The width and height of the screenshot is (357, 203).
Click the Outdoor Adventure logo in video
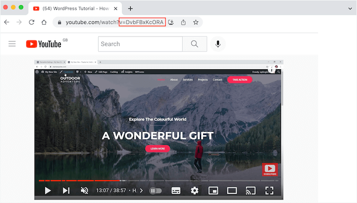[x=70, y=79]
